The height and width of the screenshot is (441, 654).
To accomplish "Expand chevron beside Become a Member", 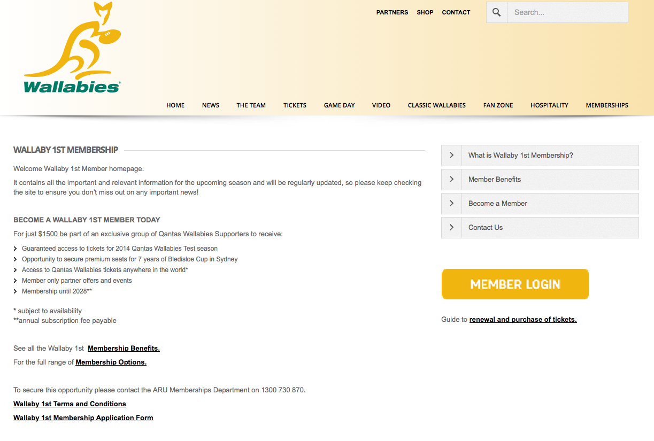I will [x=451, y=203].
